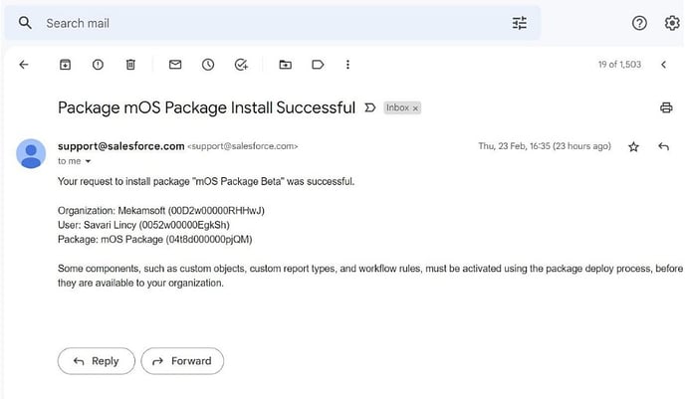Open the three-dot More options menu
The image size is (685, 399).
pyautogui.click(x=347, y=65)
